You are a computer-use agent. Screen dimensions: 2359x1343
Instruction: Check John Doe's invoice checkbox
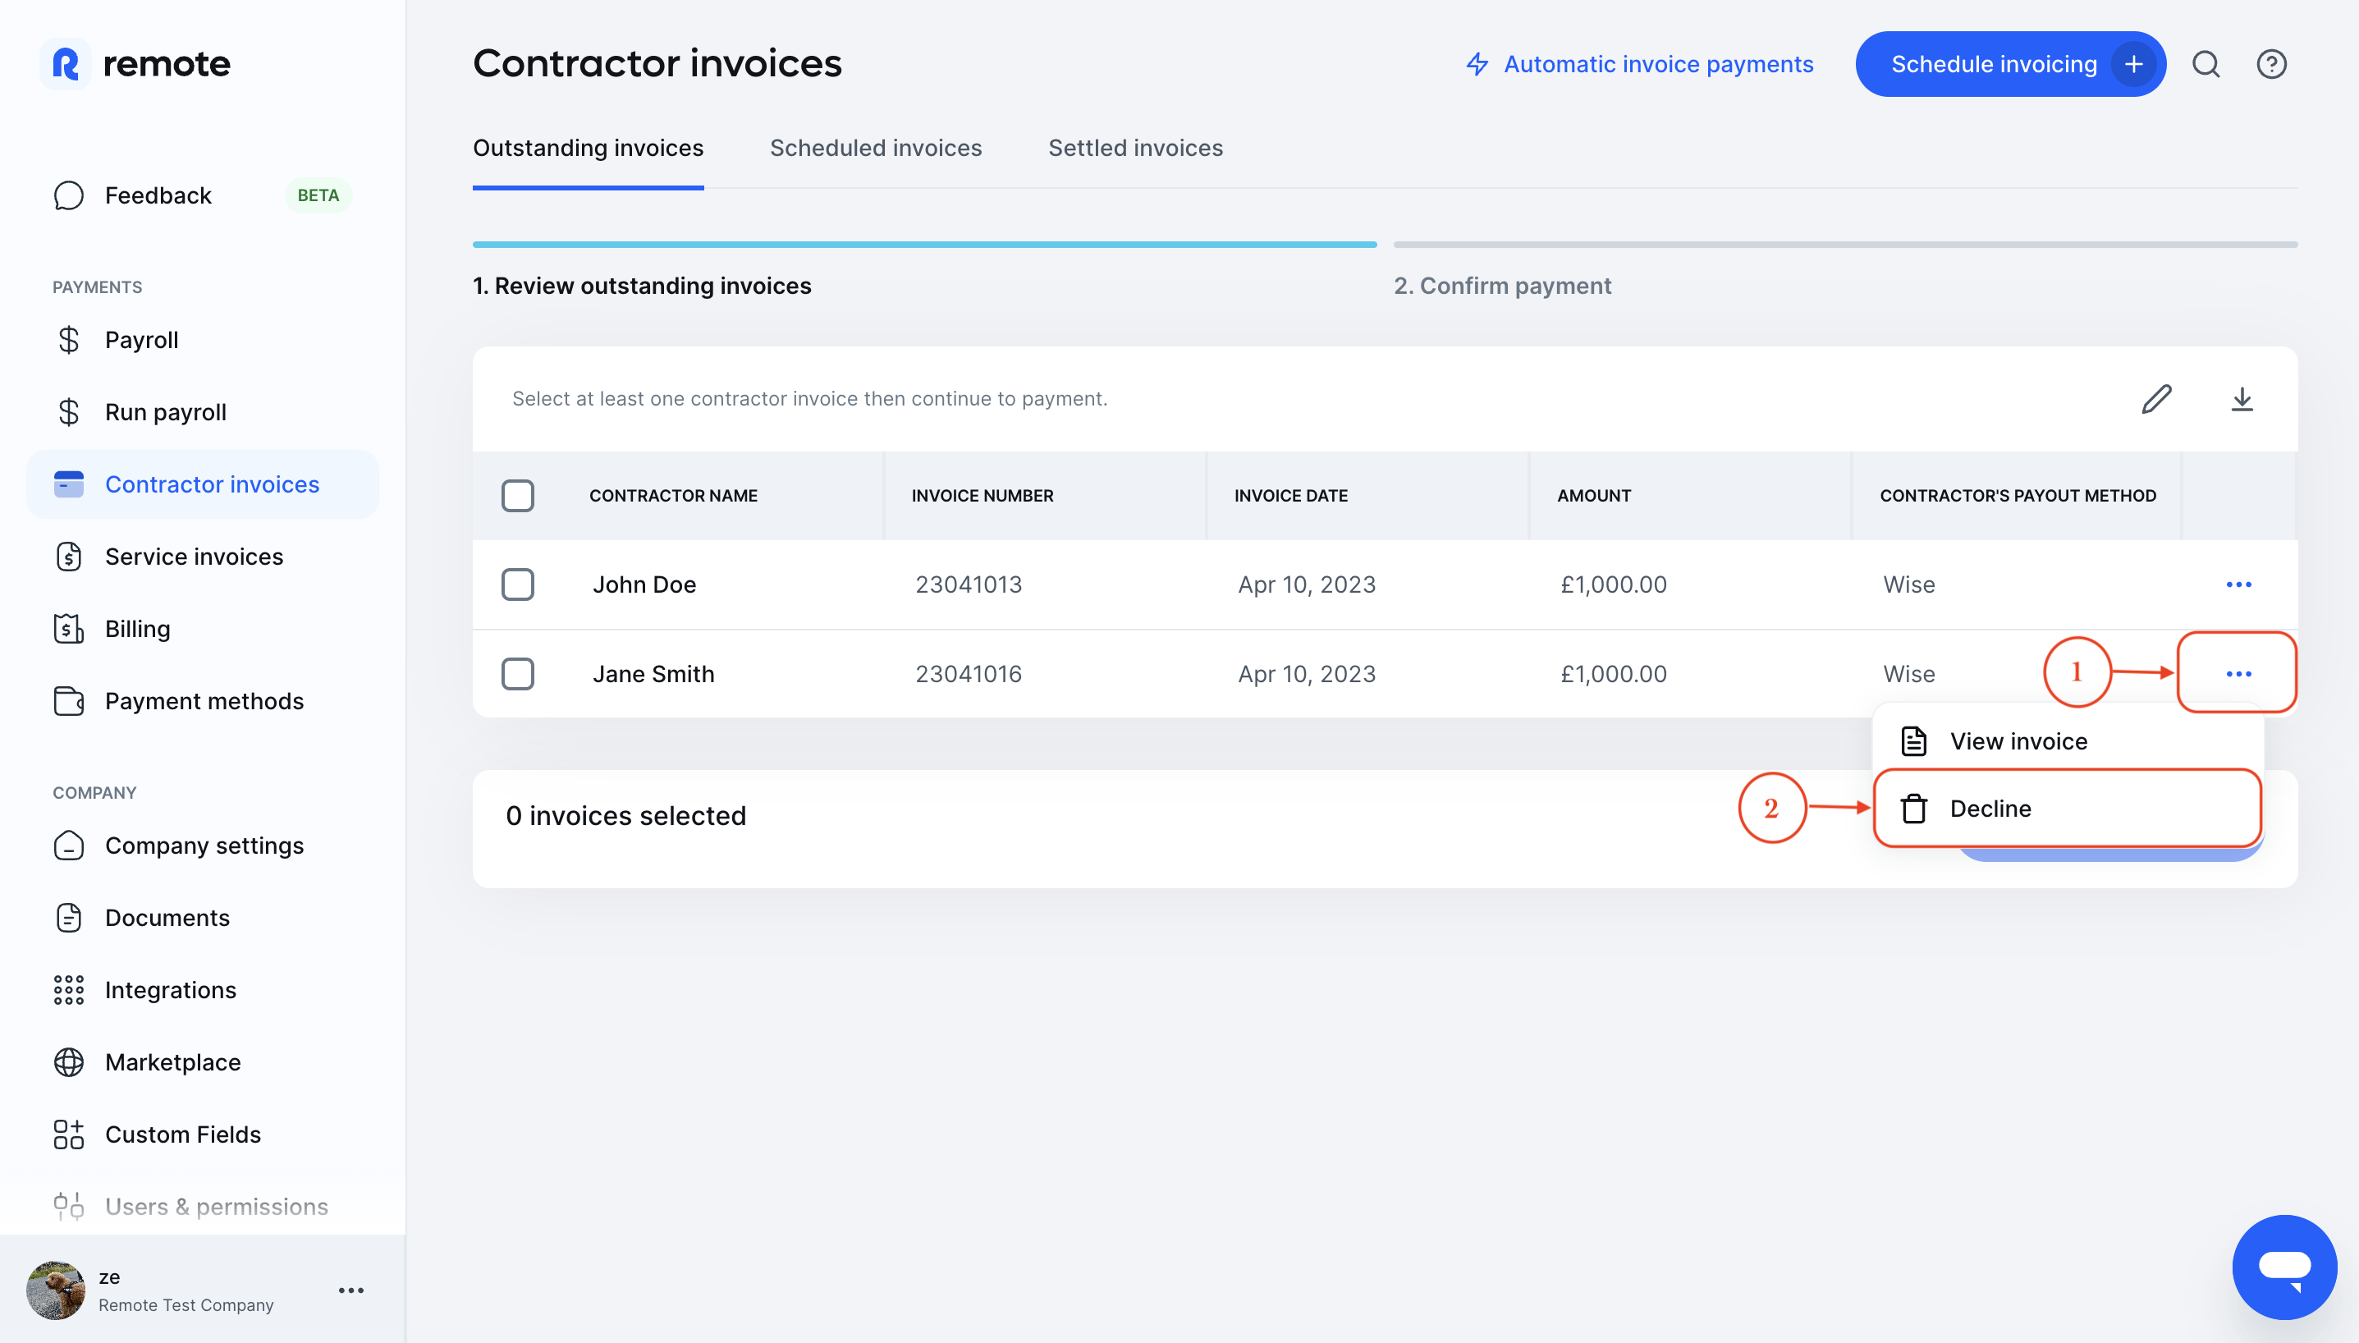(518, 584)
